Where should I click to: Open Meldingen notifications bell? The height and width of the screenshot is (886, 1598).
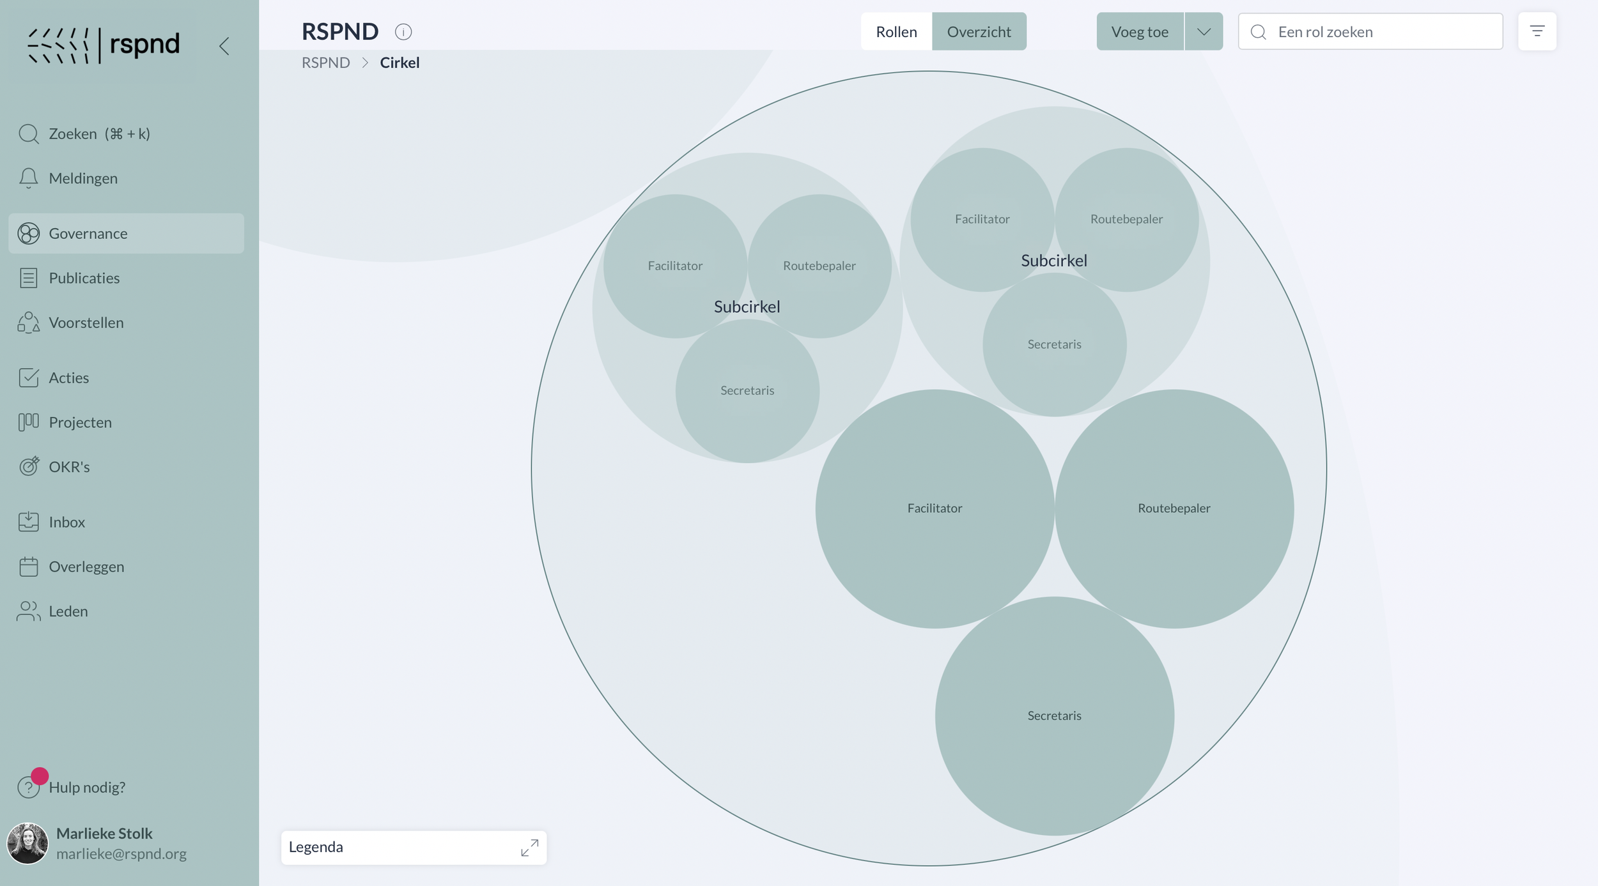point(29,178)
